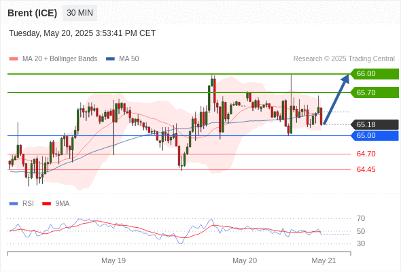
Task: Click the Research © 2025 Trading Central credit
Action: click(344, 59)
